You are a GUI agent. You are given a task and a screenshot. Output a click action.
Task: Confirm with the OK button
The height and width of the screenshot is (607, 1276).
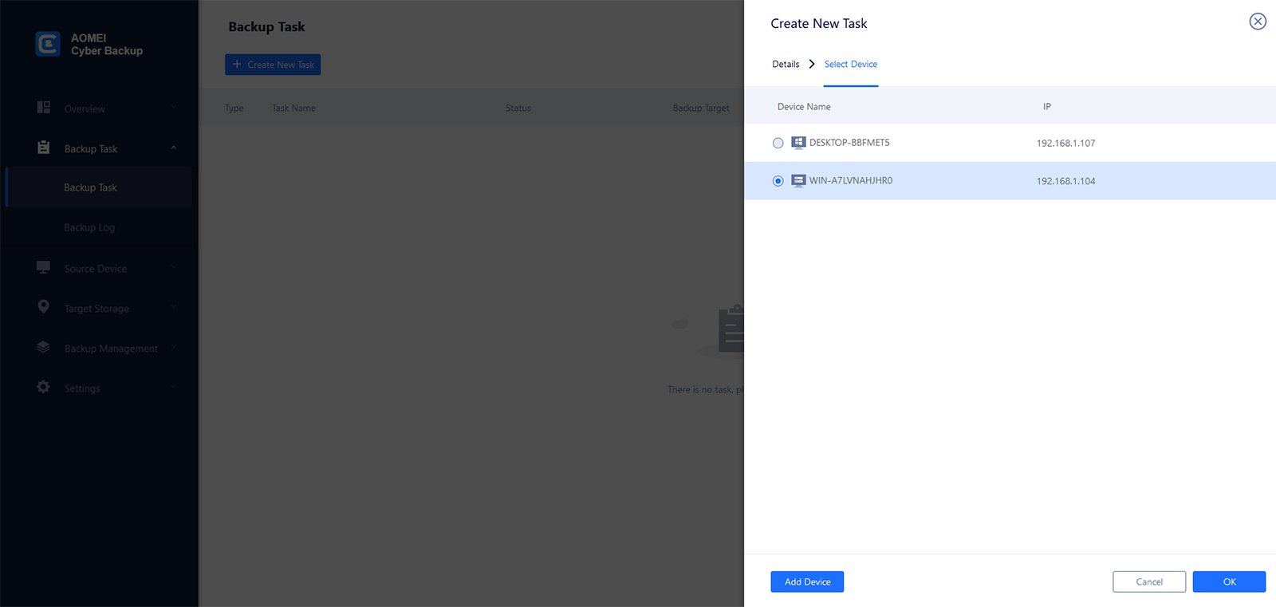point(1229,582)
